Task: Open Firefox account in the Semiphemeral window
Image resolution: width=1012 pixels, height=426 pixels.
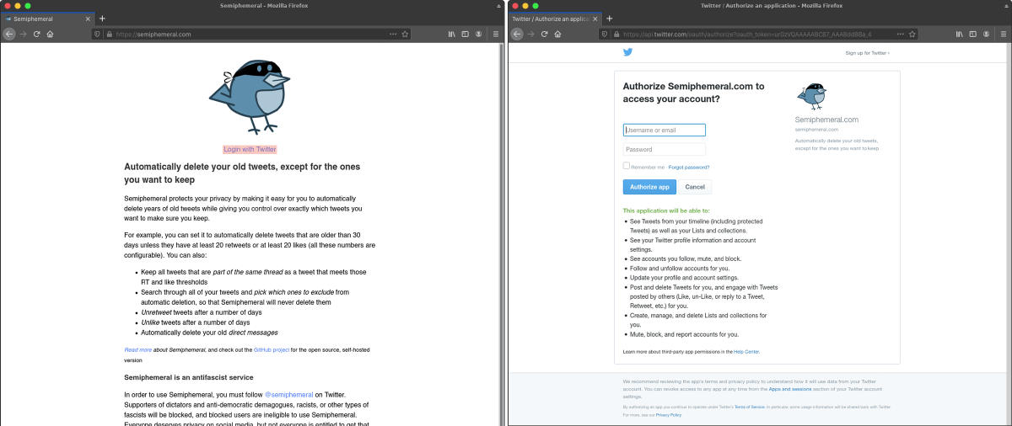Action: [x=478, y=34]
